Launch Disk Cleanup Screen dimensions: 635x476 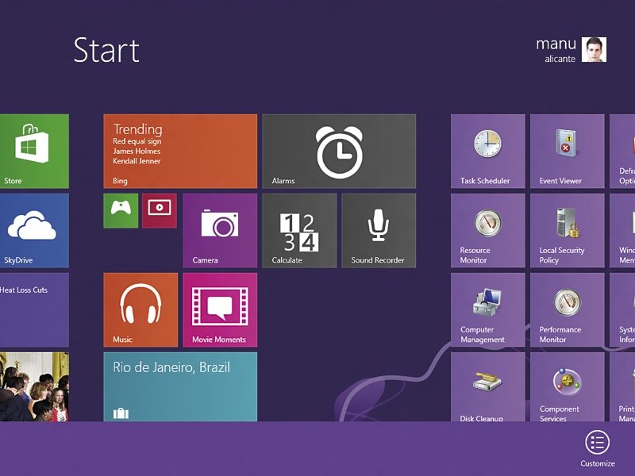tap(488, 386)
